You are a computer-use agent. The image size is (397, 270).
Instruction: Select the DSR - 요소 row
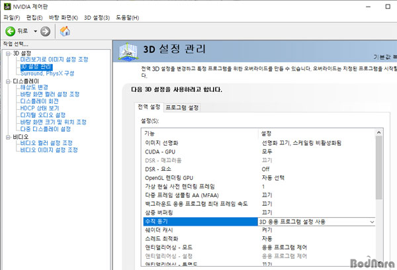point(259,169)
